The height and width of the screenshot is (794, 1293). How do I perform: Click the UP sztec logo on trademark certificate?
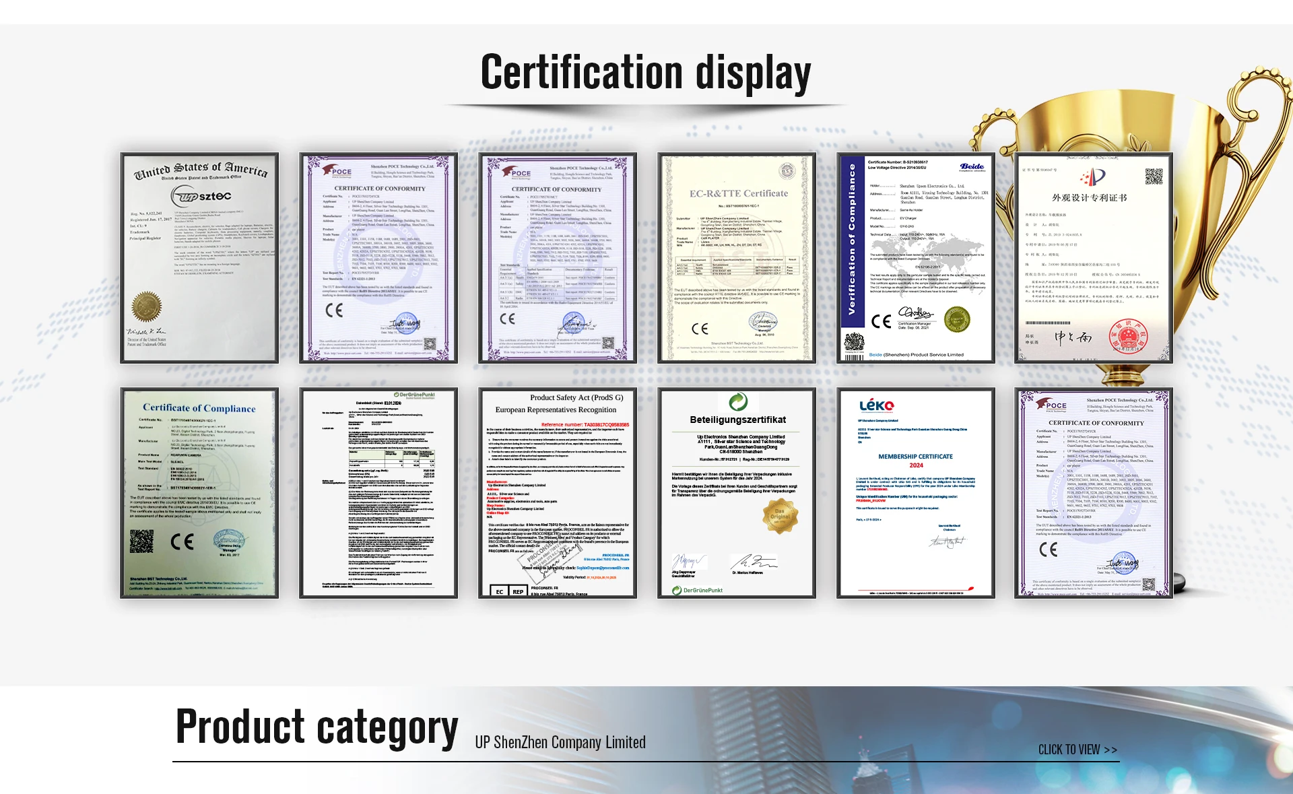pyautogui.click(x=201, y=196)
